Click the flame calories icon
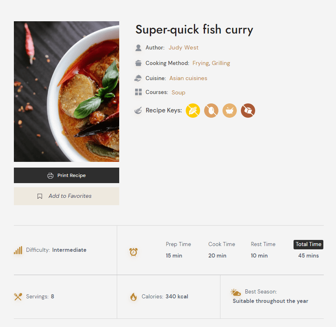This screenshot has height=327, width=336. [134, 297]
